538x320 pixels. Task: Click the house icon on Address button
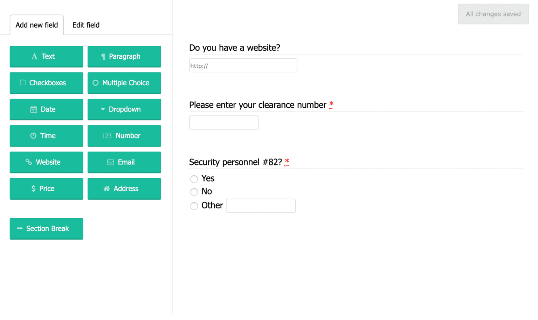pyautogui.click(x=106, y=189)
